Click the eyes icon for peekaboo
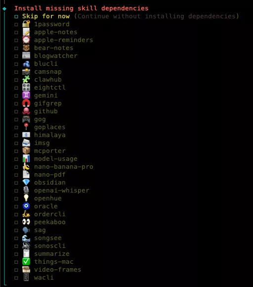Viewport: 253px width, 287px height. tap(26, 222)
